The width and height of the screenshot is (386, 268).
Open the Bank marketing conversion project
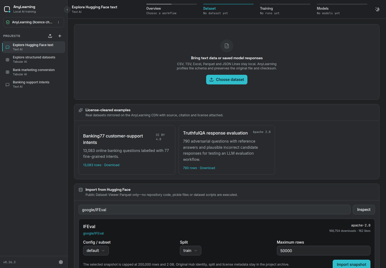pyautogui.click(x=34, y=72)
